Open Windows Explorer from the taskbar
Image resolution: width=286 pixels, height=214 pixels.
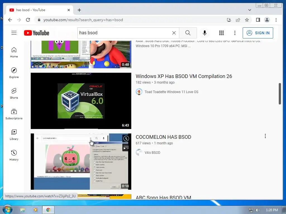22,210
